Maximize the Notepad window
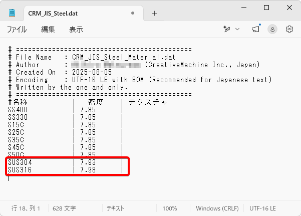 (x=266, y=8)
